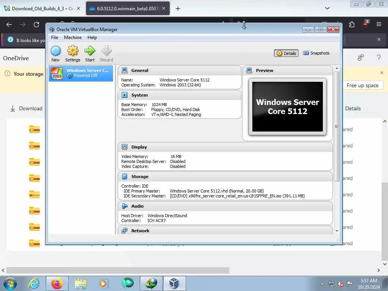
Task: Switch to Details view button
Action: [286, 53]
